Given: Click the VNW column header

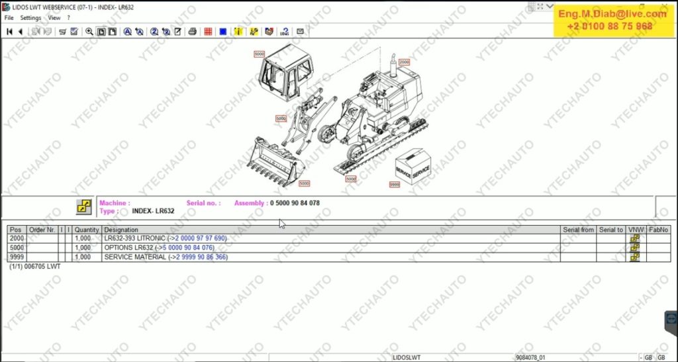Looking at the screenshot, I should 636,230.
